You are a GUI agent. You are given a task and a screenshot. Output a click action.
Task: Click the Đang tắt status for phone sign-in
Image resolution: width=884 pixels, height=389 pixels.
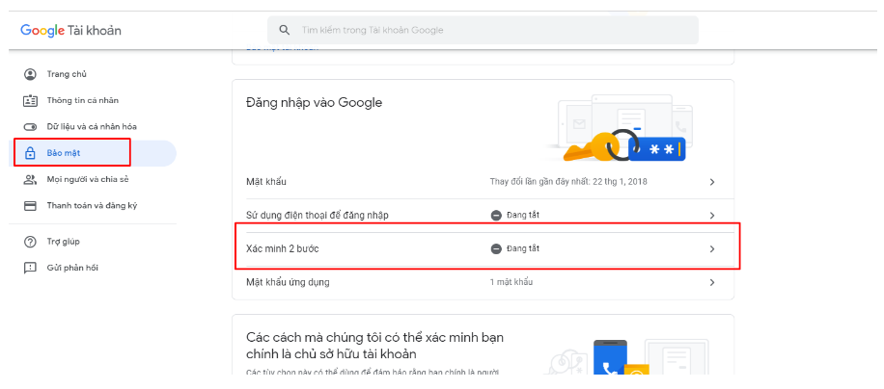coord(514,216)
